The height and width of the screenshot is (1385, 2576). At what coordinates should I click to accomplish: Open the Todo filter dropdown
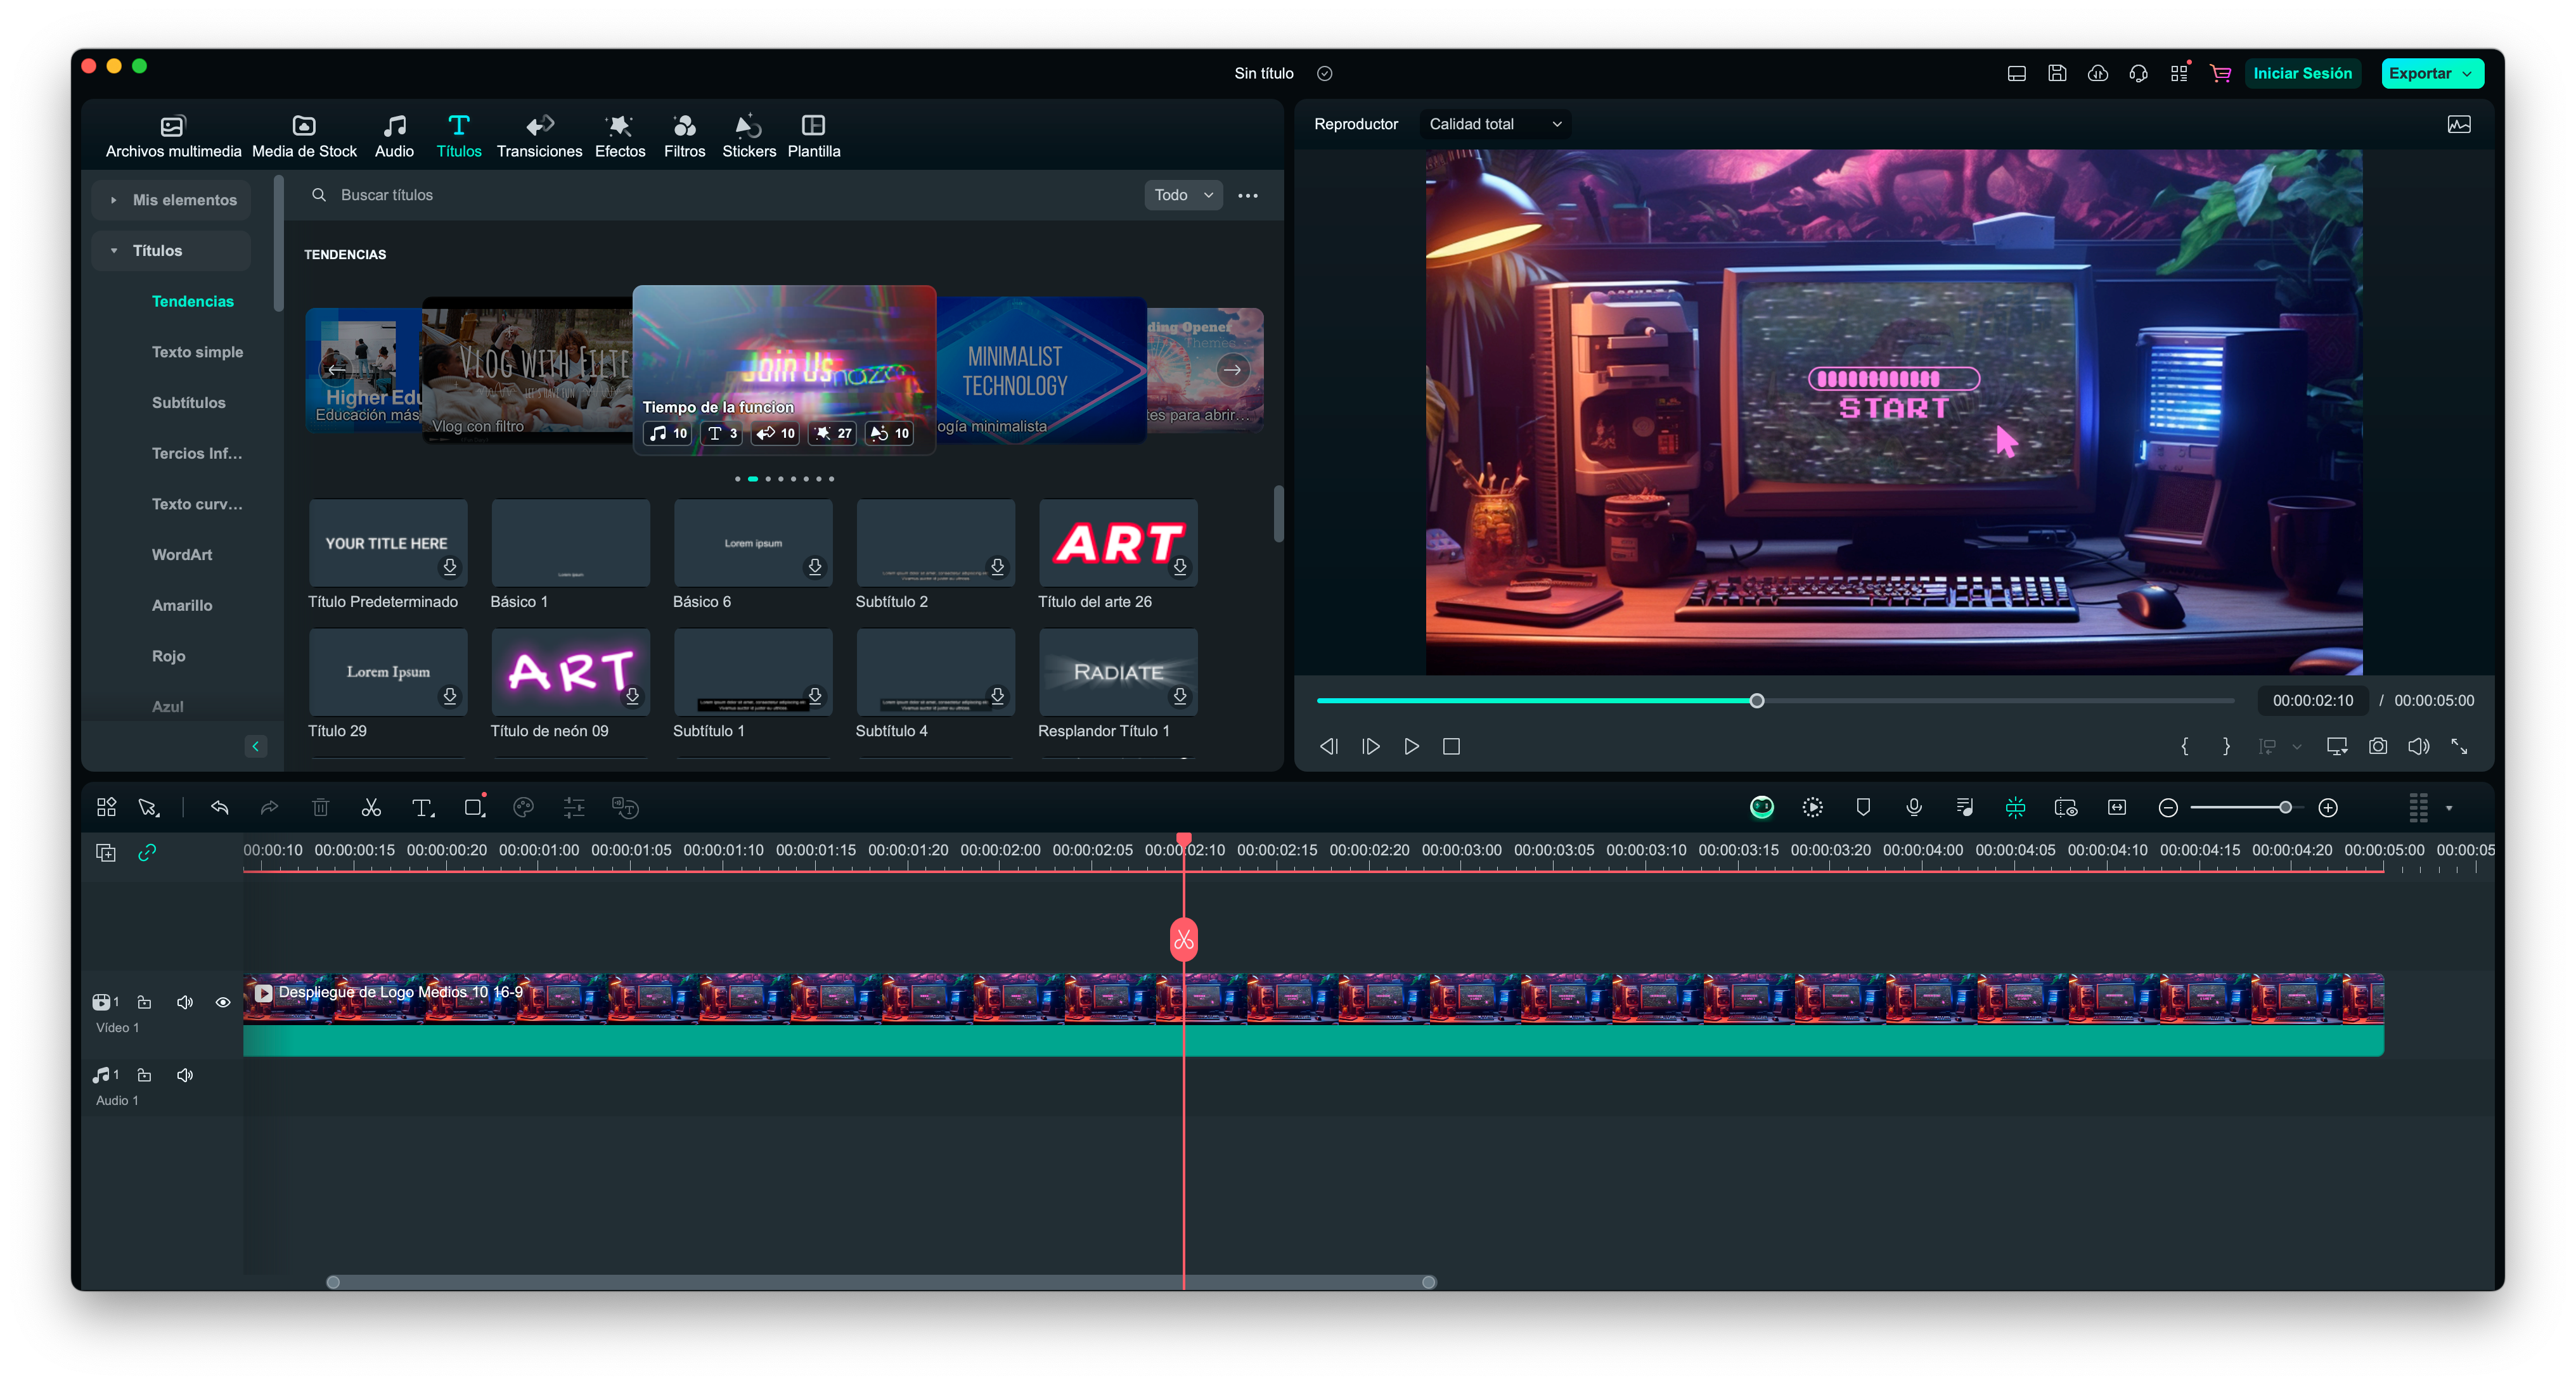(x=1183, y=195)
